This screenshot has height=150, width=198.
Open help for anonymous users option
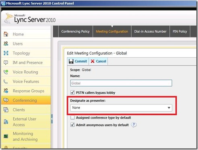click(134, 125)
